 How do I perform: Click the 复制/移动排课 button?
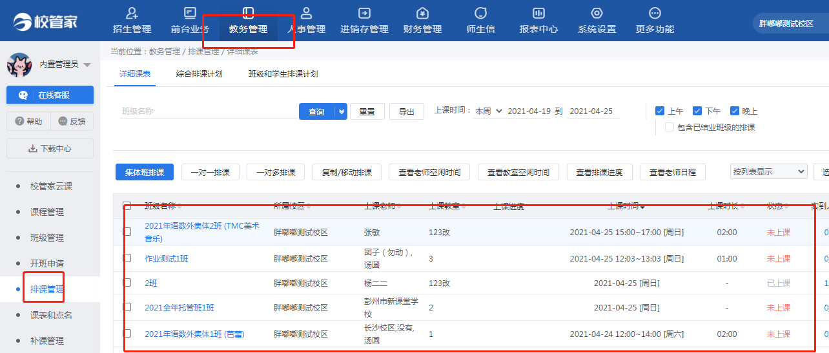347,172
